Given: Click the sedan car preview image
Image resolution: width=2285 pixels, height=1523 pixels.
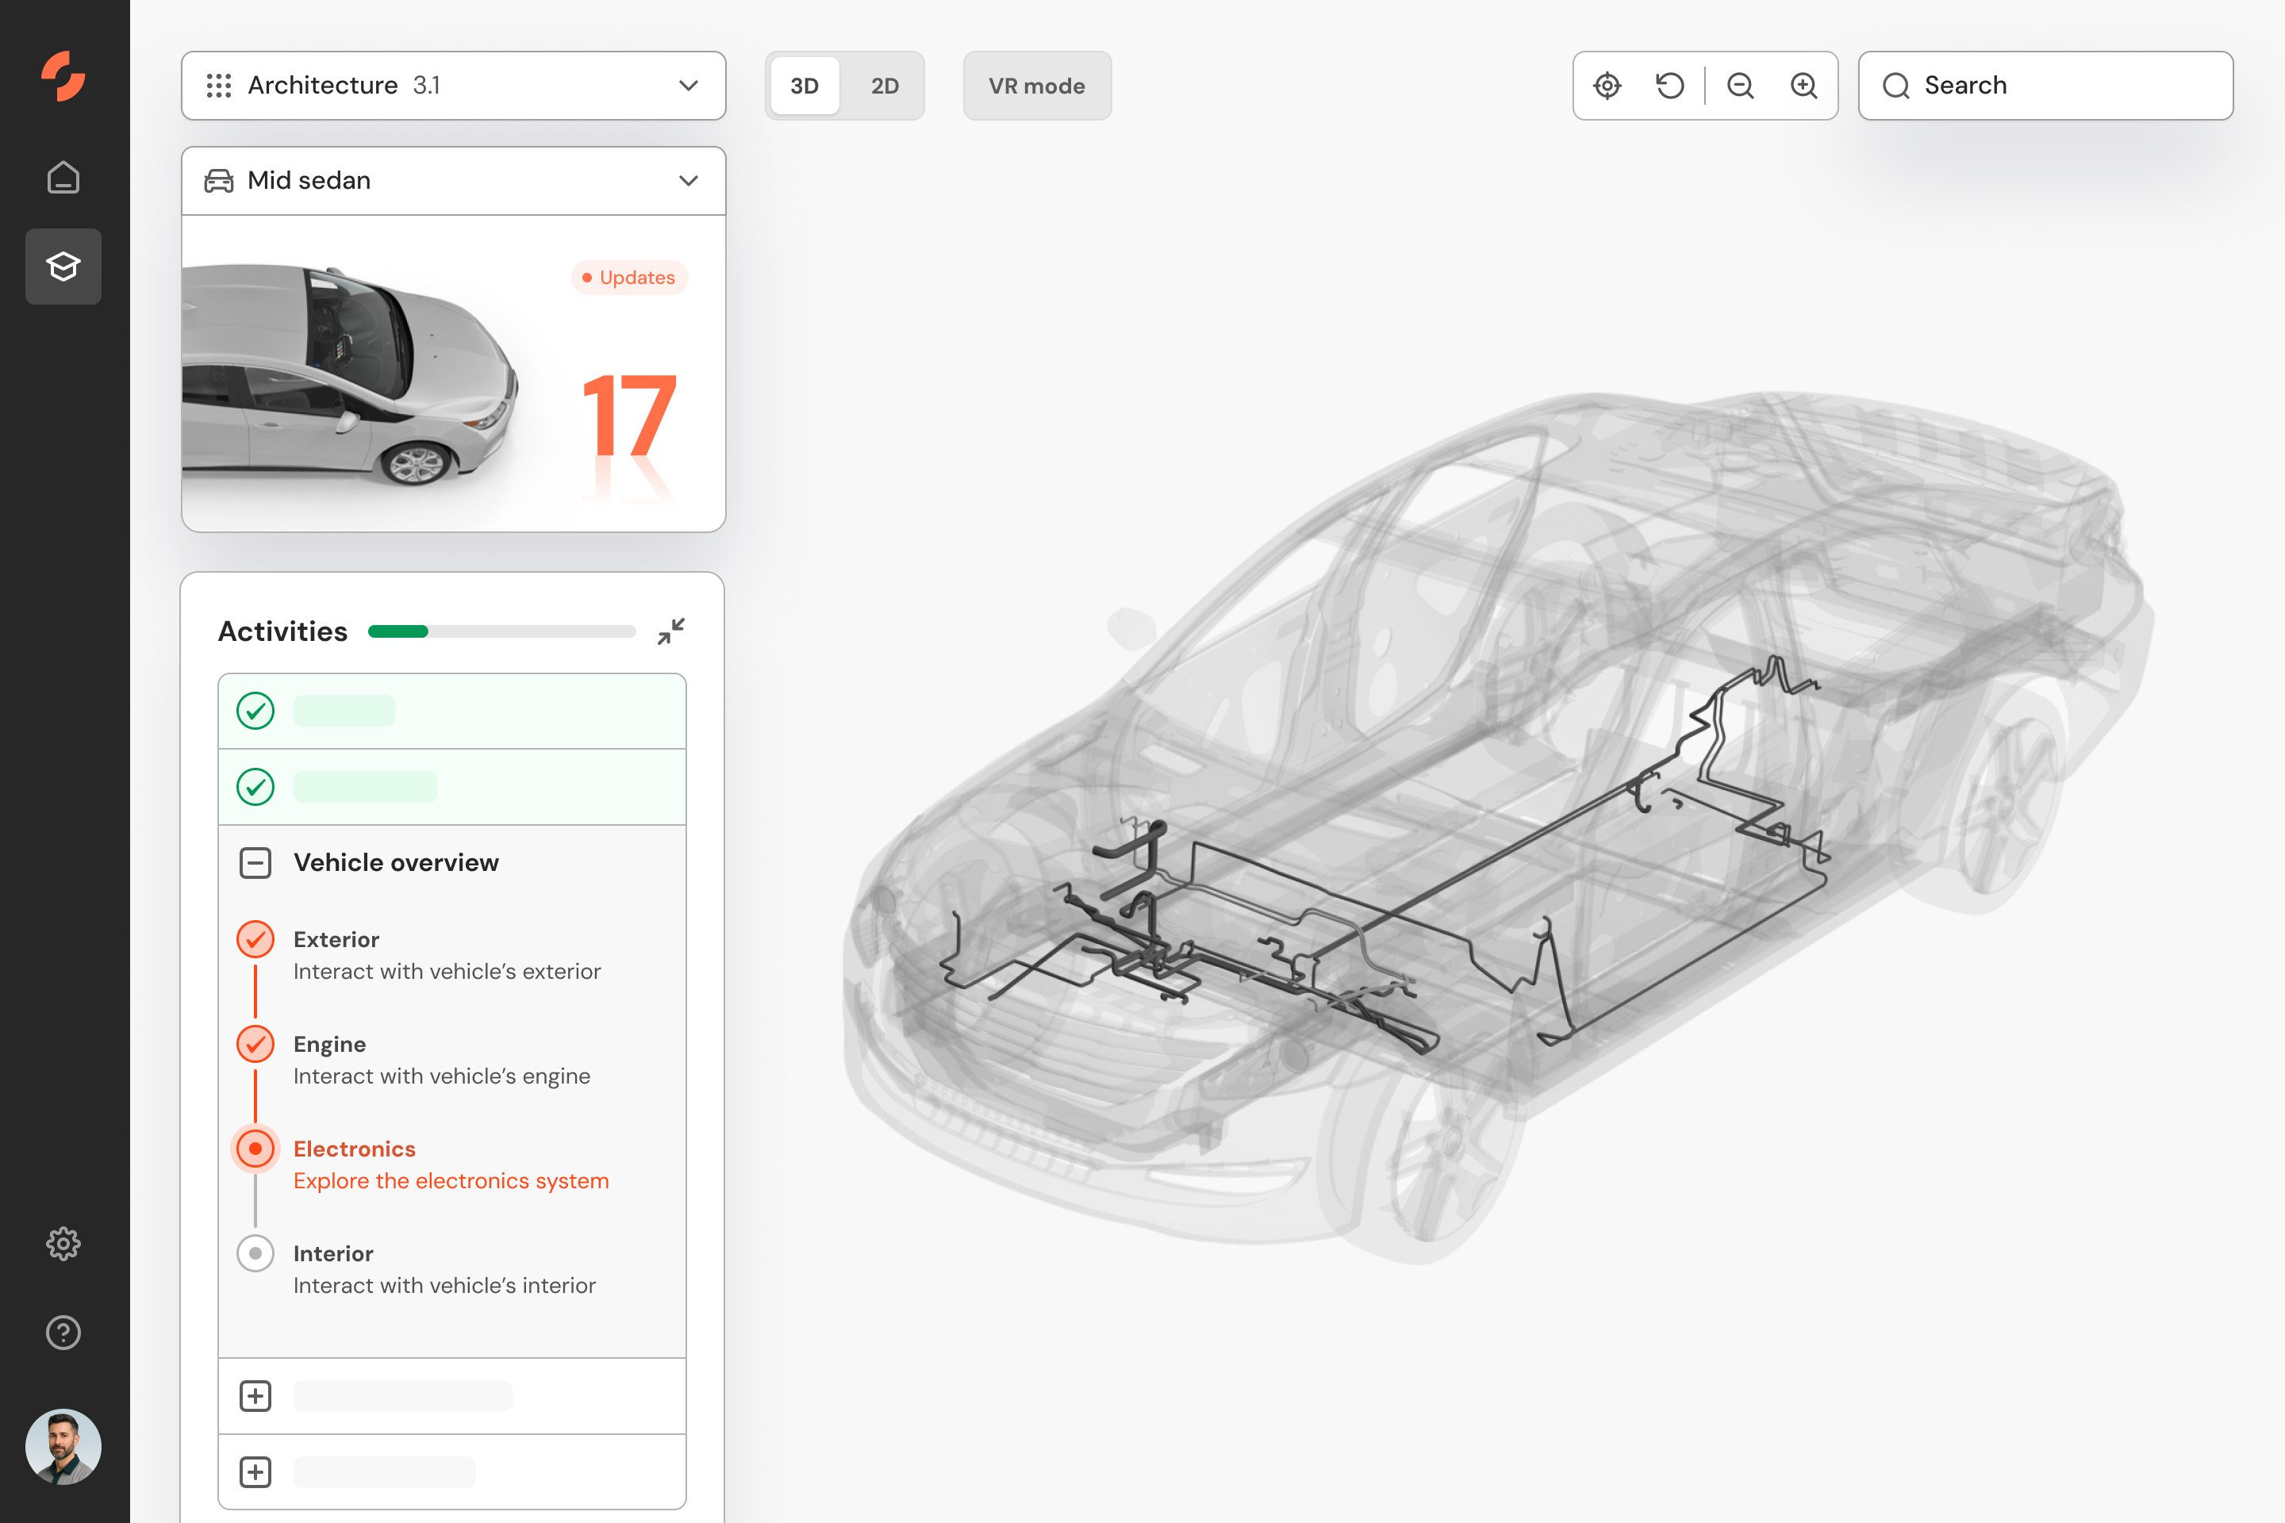Looking at the screenshot, I should [x=350, y=374].
